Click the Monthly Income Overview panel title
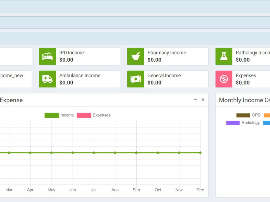The height and width of the screenshot is (202, 270). point(245,100)
